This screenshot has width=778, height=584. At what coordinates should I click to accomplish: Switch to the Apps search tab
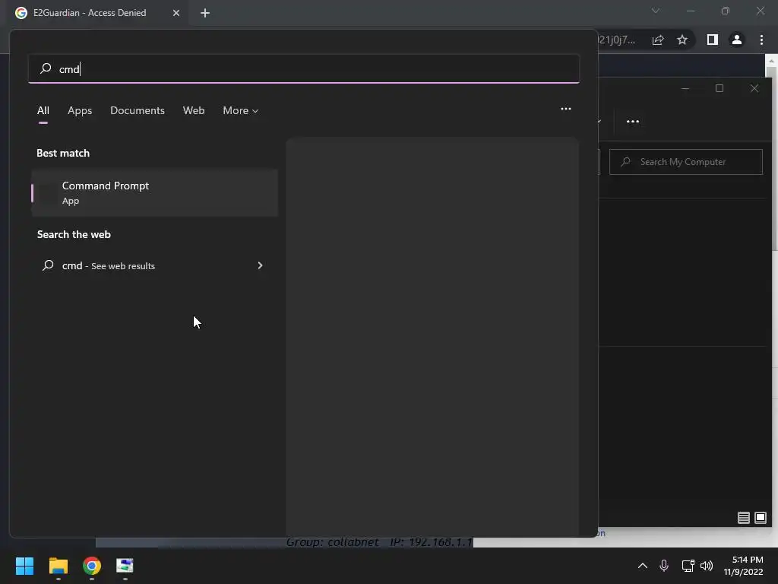coord(80,110)
